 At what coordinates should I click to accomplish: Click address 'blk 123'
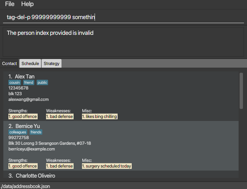click(x=15, y=93)
